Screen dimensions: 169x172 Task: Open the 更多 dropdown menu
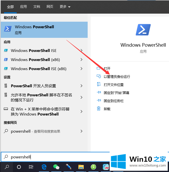[65, 7]
